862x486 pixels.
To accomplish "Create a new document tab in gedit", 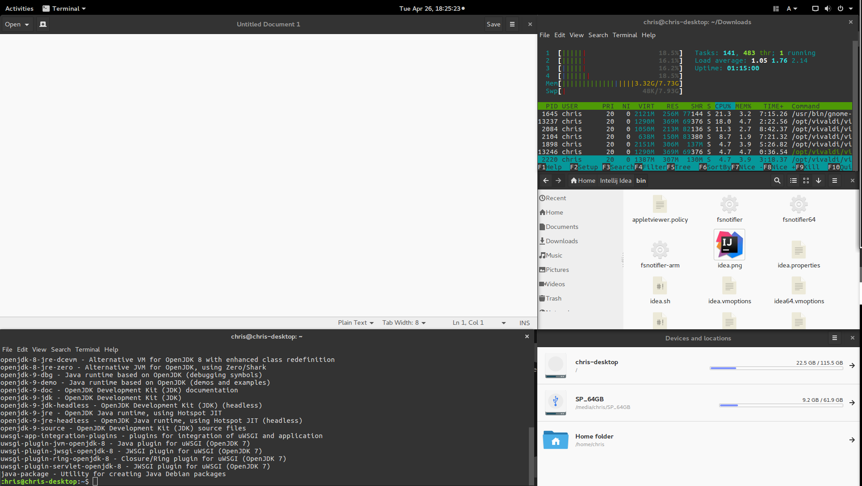I will click(43, 24).
